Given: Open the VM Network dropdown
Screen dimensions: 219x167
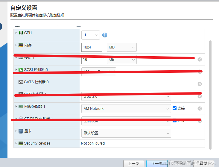Looking at the screenshot, I should tap(126, 109).
